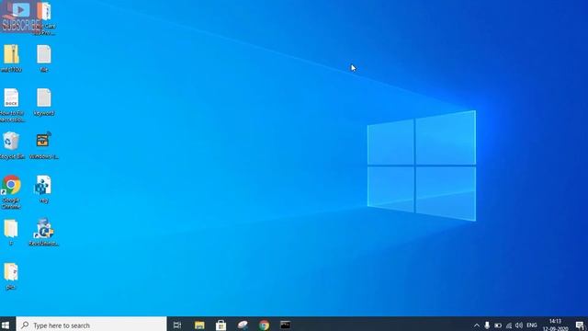Open File Explorer from the taskbar

(x=199, y=325)
